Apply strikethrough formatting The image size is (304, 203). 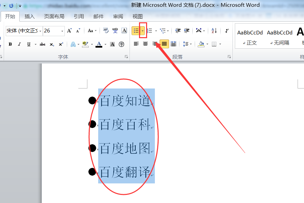tap(43, 44)
